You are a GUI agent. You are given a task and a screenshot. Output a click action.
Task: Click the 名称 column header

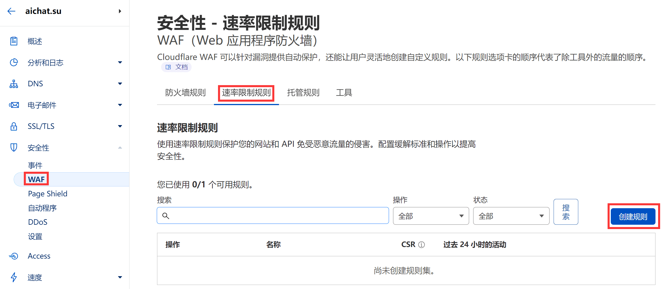(273, 245)
